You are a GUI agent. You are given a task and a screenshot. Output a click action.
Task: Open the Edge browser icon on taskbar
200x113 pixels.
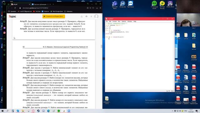[48, 111]
